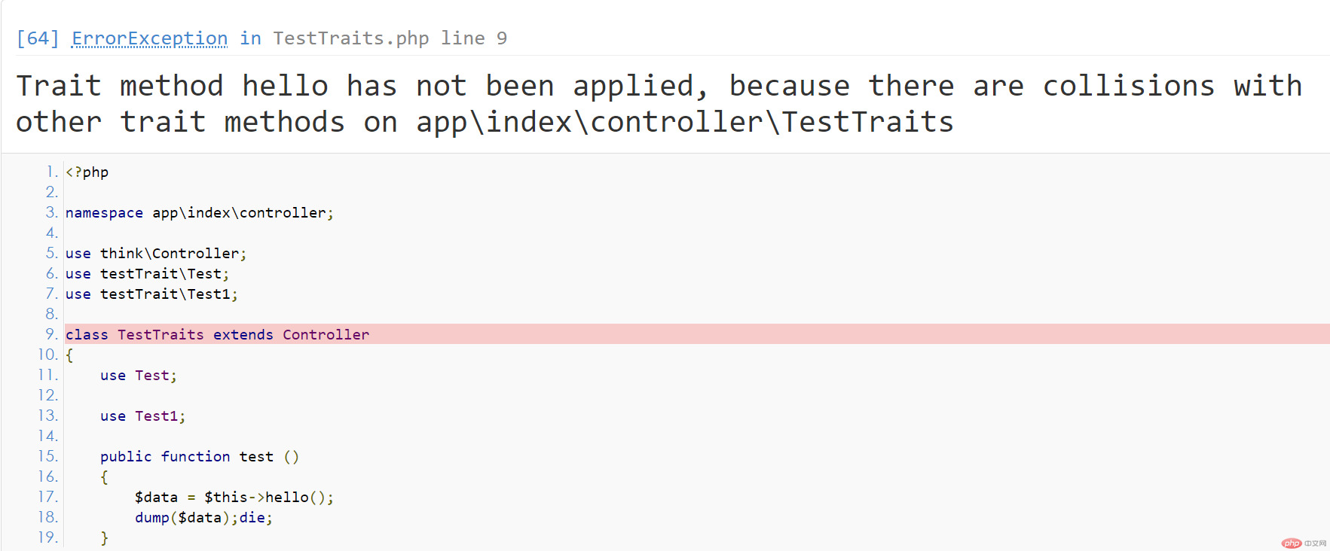Click the [64] error code label

click(x=38, y=38)
